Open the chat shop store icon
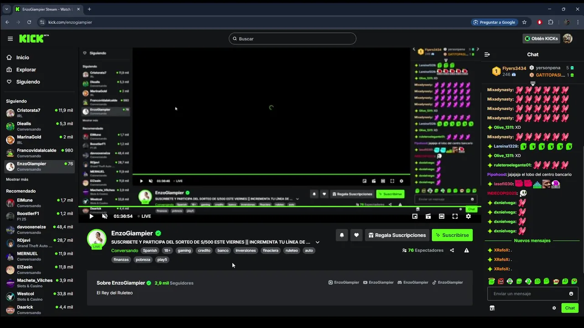 (x=492, y=308)
